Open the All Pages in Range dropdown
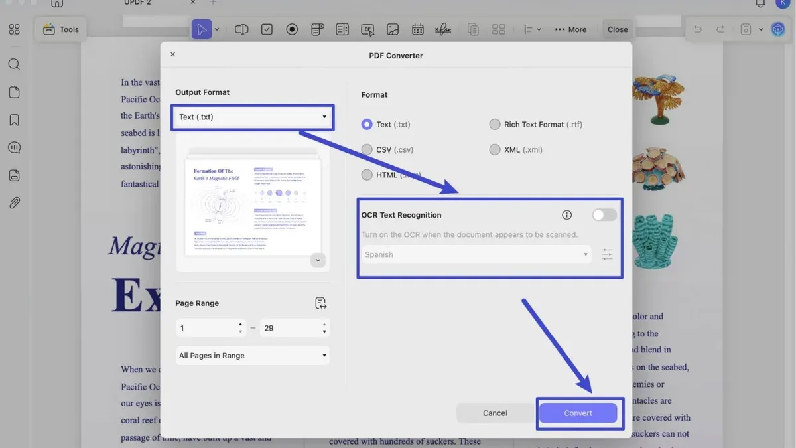This screenshot has width=796, height=448. [253, 356]
